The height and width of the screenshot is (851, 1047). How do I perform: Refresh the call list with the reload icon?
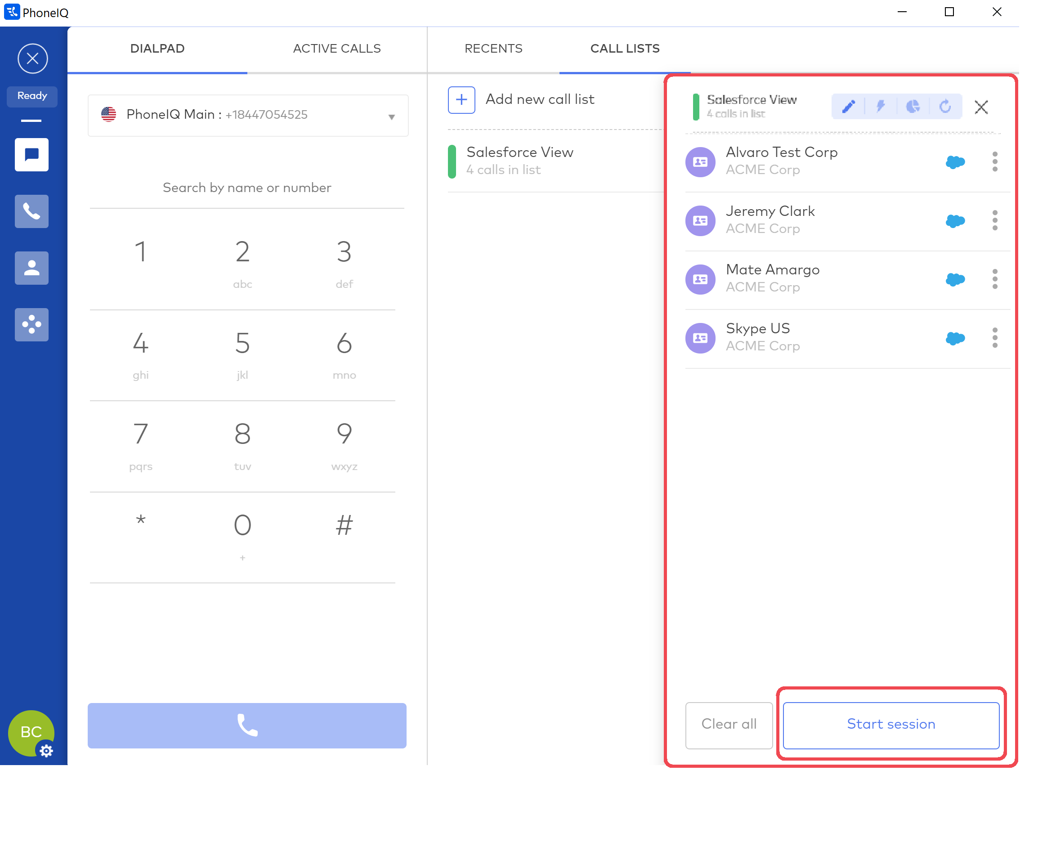[944, 106]
